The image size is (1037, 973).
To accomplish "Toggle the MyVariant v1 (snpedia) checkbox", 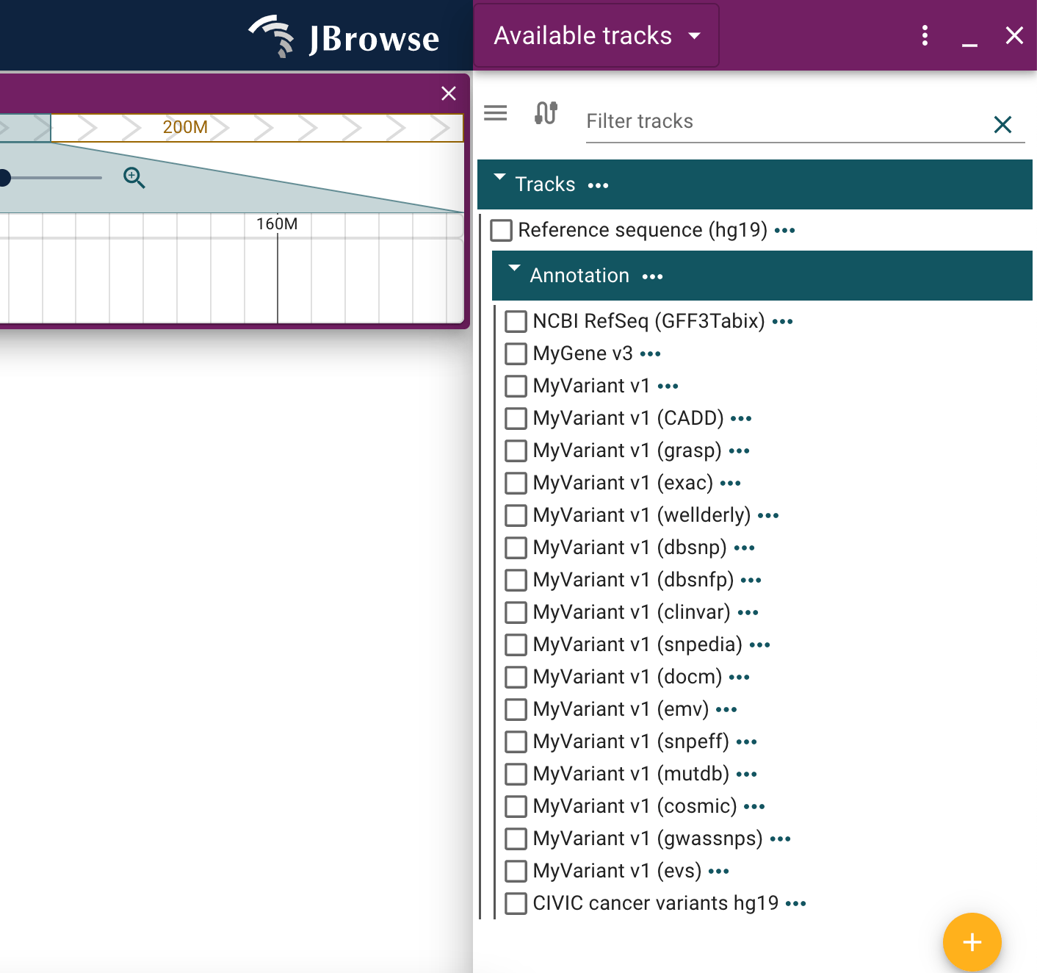I will [x=516, y=645].
